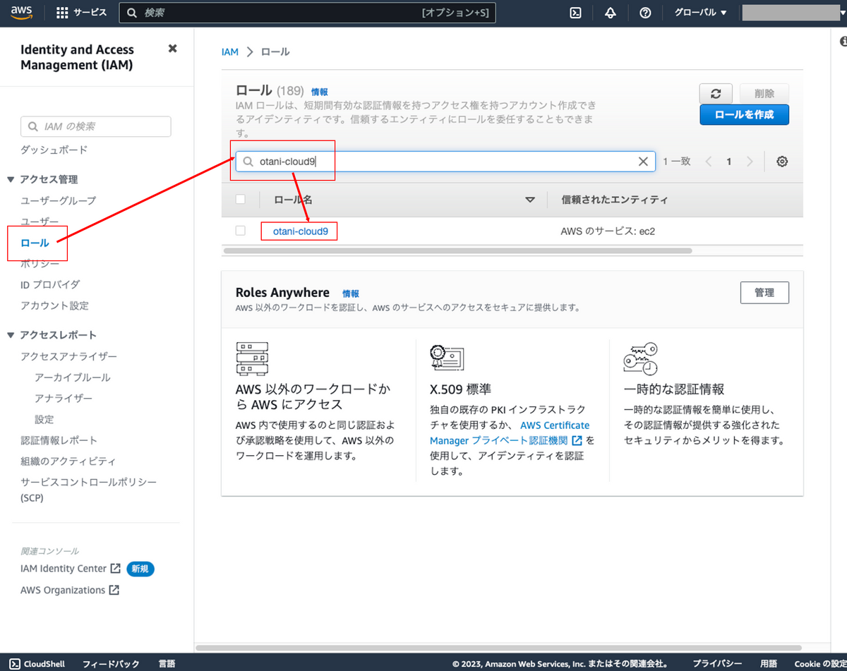Click the 削除 button
This screenshot has width=847, height=671.
tap(764, 94)
